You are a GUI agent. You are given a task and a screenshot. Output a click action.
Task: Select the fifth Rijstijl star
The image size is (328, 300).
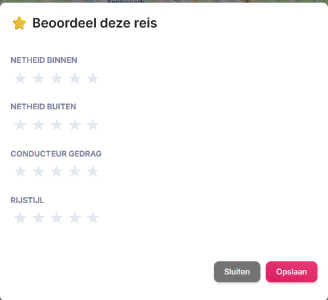pos(92,217)
